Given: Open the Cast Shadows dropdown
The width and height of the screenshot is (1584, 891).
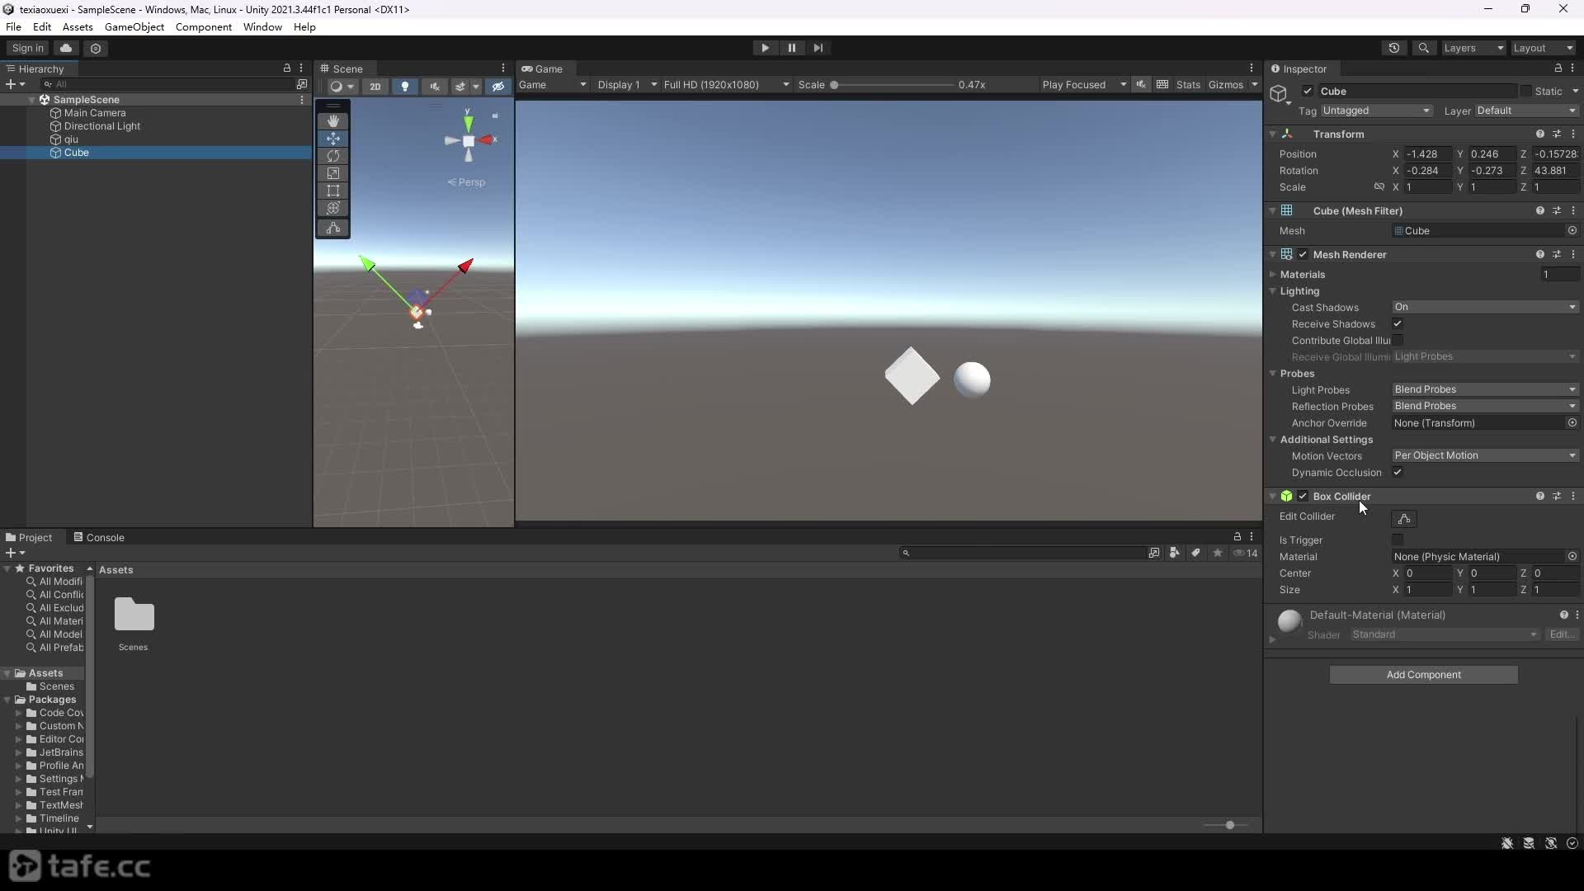Looking at the screenshot, I should coord(1485,307).
